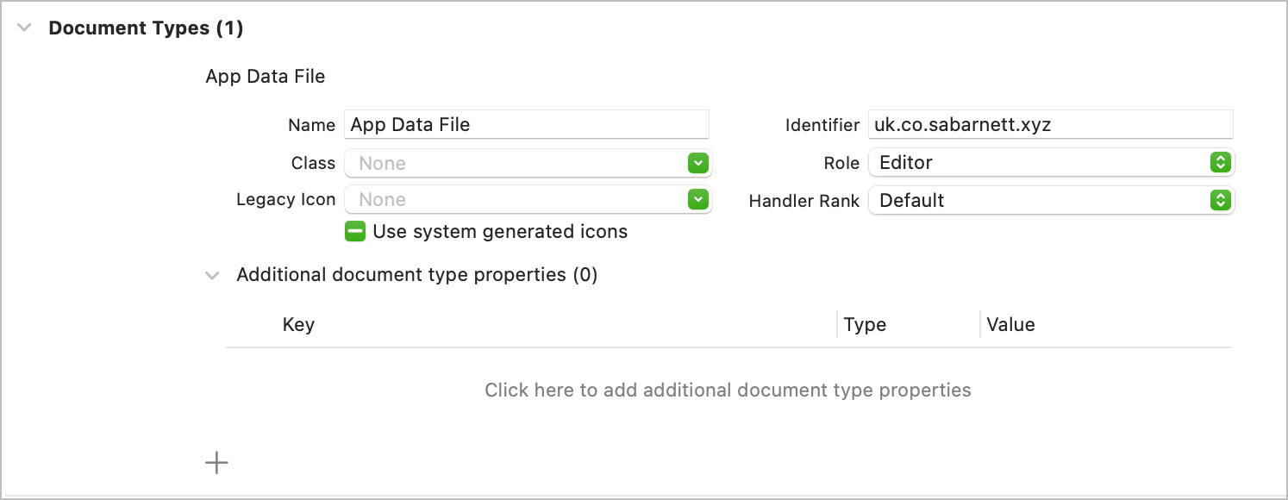
Task: Click here to add additional document type properties
Action: (728, 390)
